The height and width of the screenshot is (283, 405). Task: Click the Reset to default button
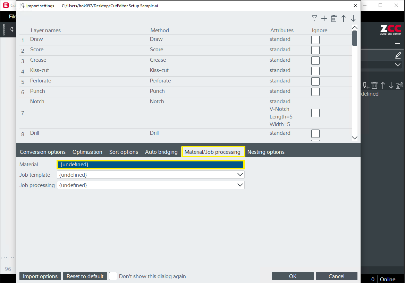pos(85,276)
